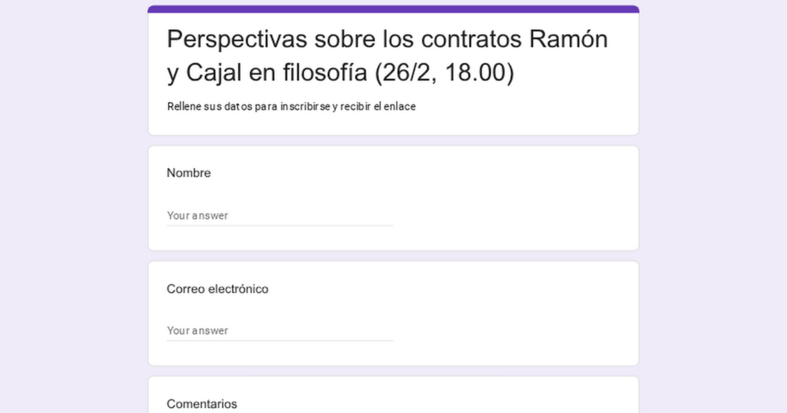Click the Nombre answer input field
Viewport: 787px width, 413px height.
coord(279,216)
